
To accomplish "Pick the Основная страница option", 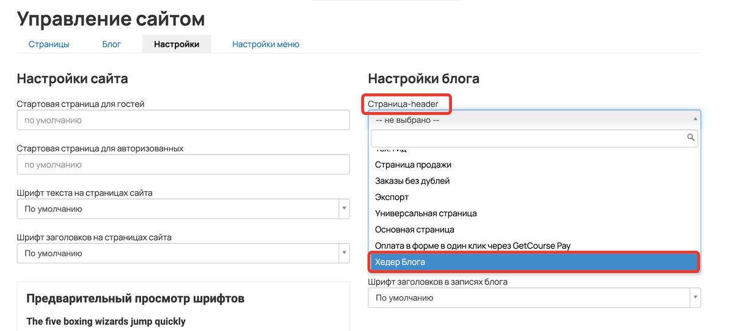I will (x=534, y=230).
